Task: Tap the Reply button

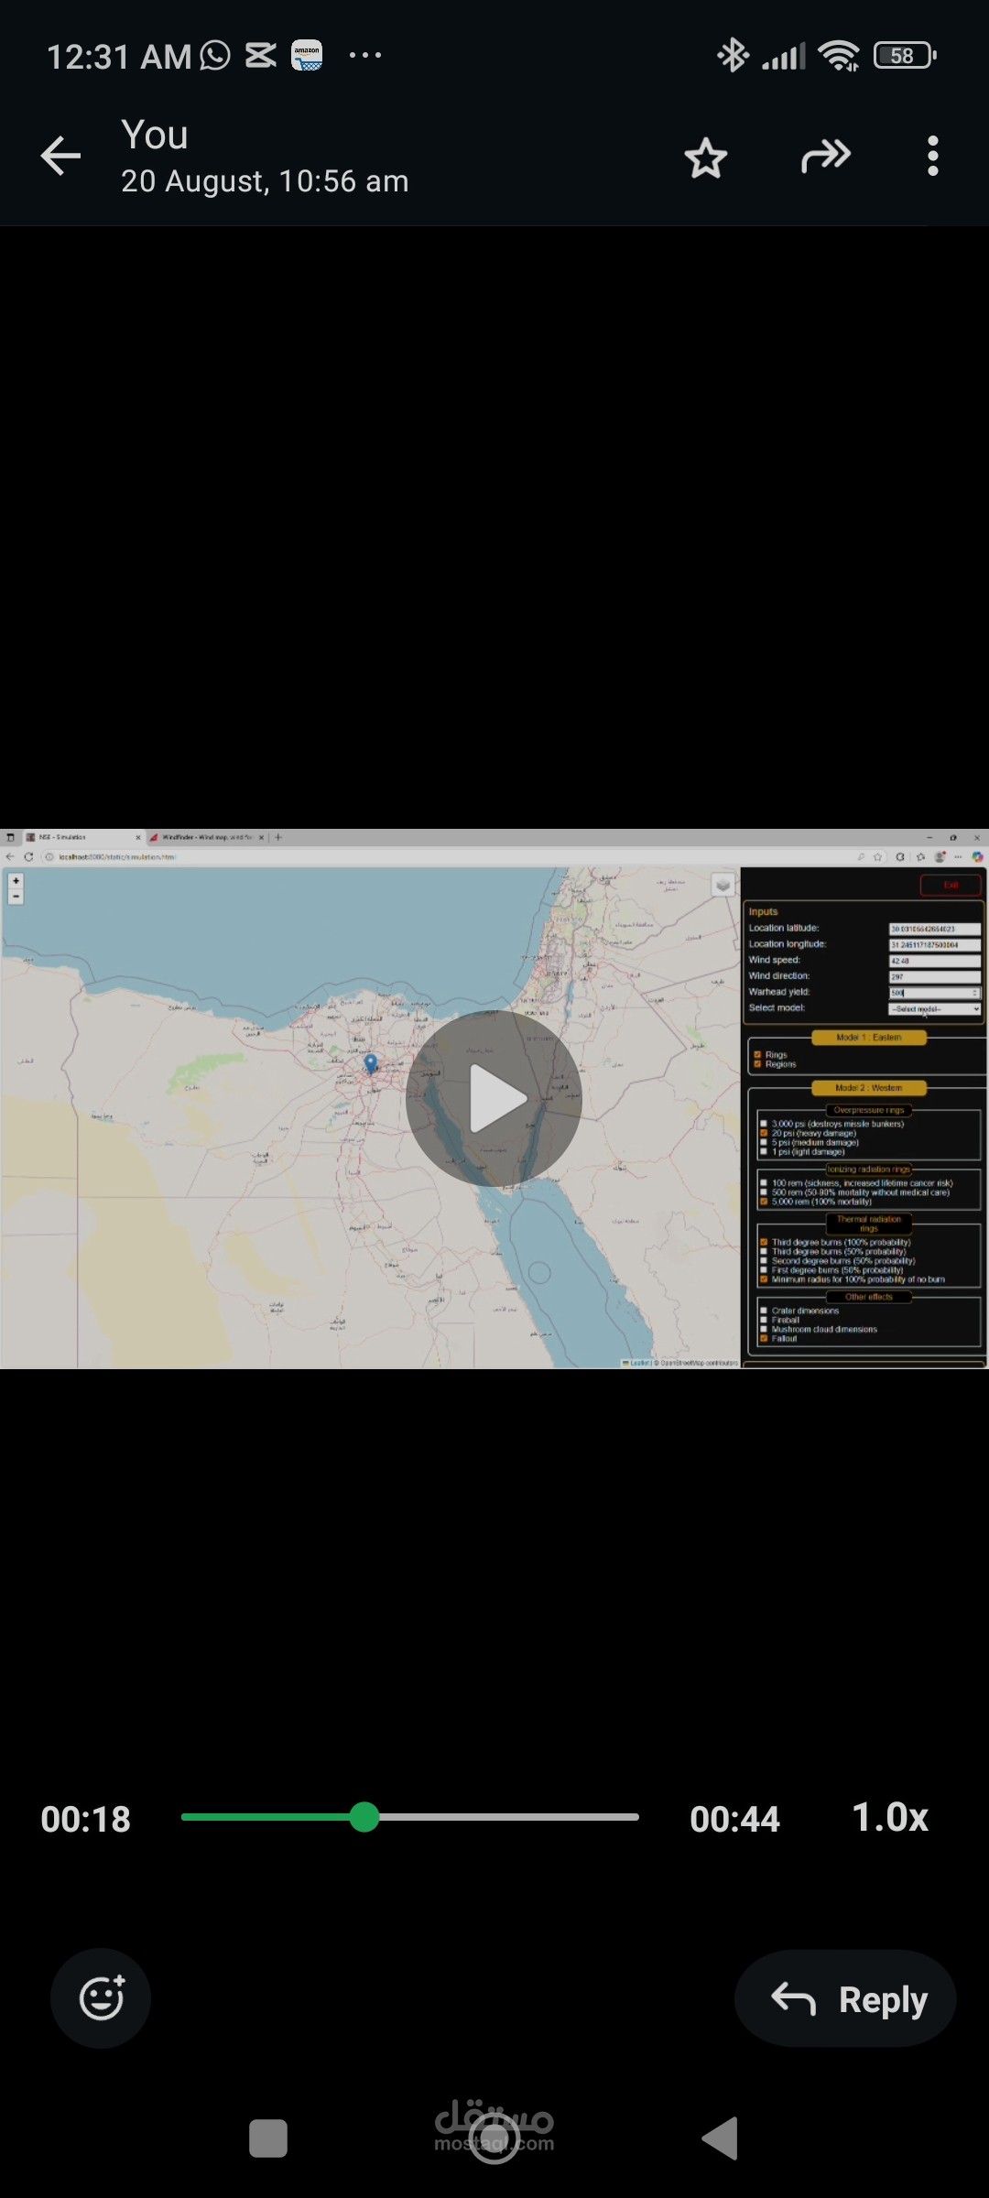Action: click(845, 1998)
